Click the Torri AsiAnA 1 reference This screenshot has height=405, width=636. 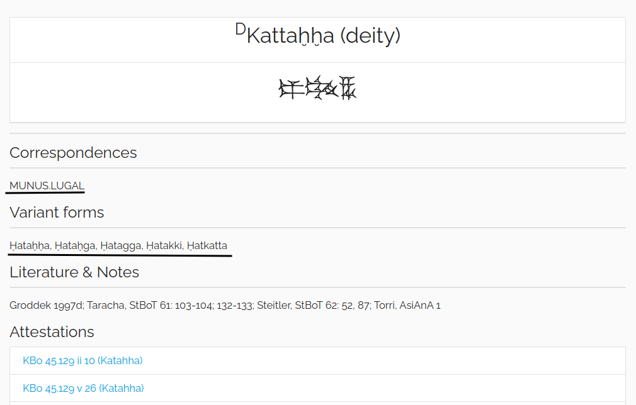pyautogui.click(x=407, y=306)
